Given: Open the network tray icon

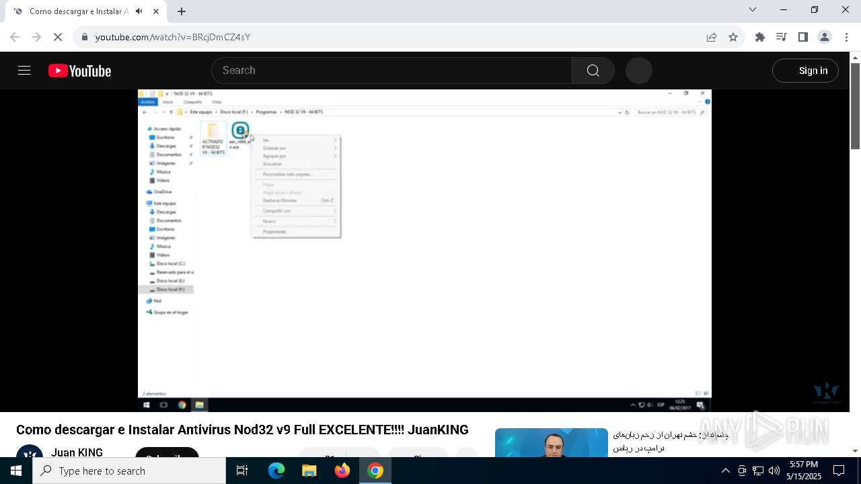Looking at the screenshot, I should [758, 471].
